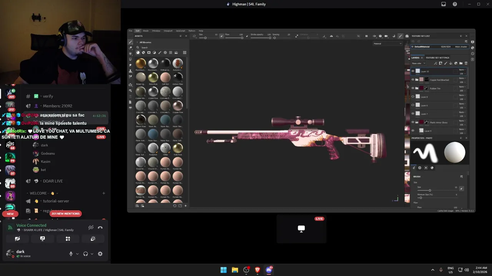This screenshot has width=492, height=276.
Task: Select the Smudge tool
Action: click(x=130, y=65)
